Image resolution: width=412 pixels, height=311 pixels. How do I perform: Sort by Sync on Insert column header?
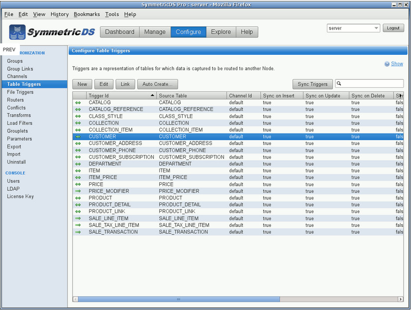coord(282,96)
